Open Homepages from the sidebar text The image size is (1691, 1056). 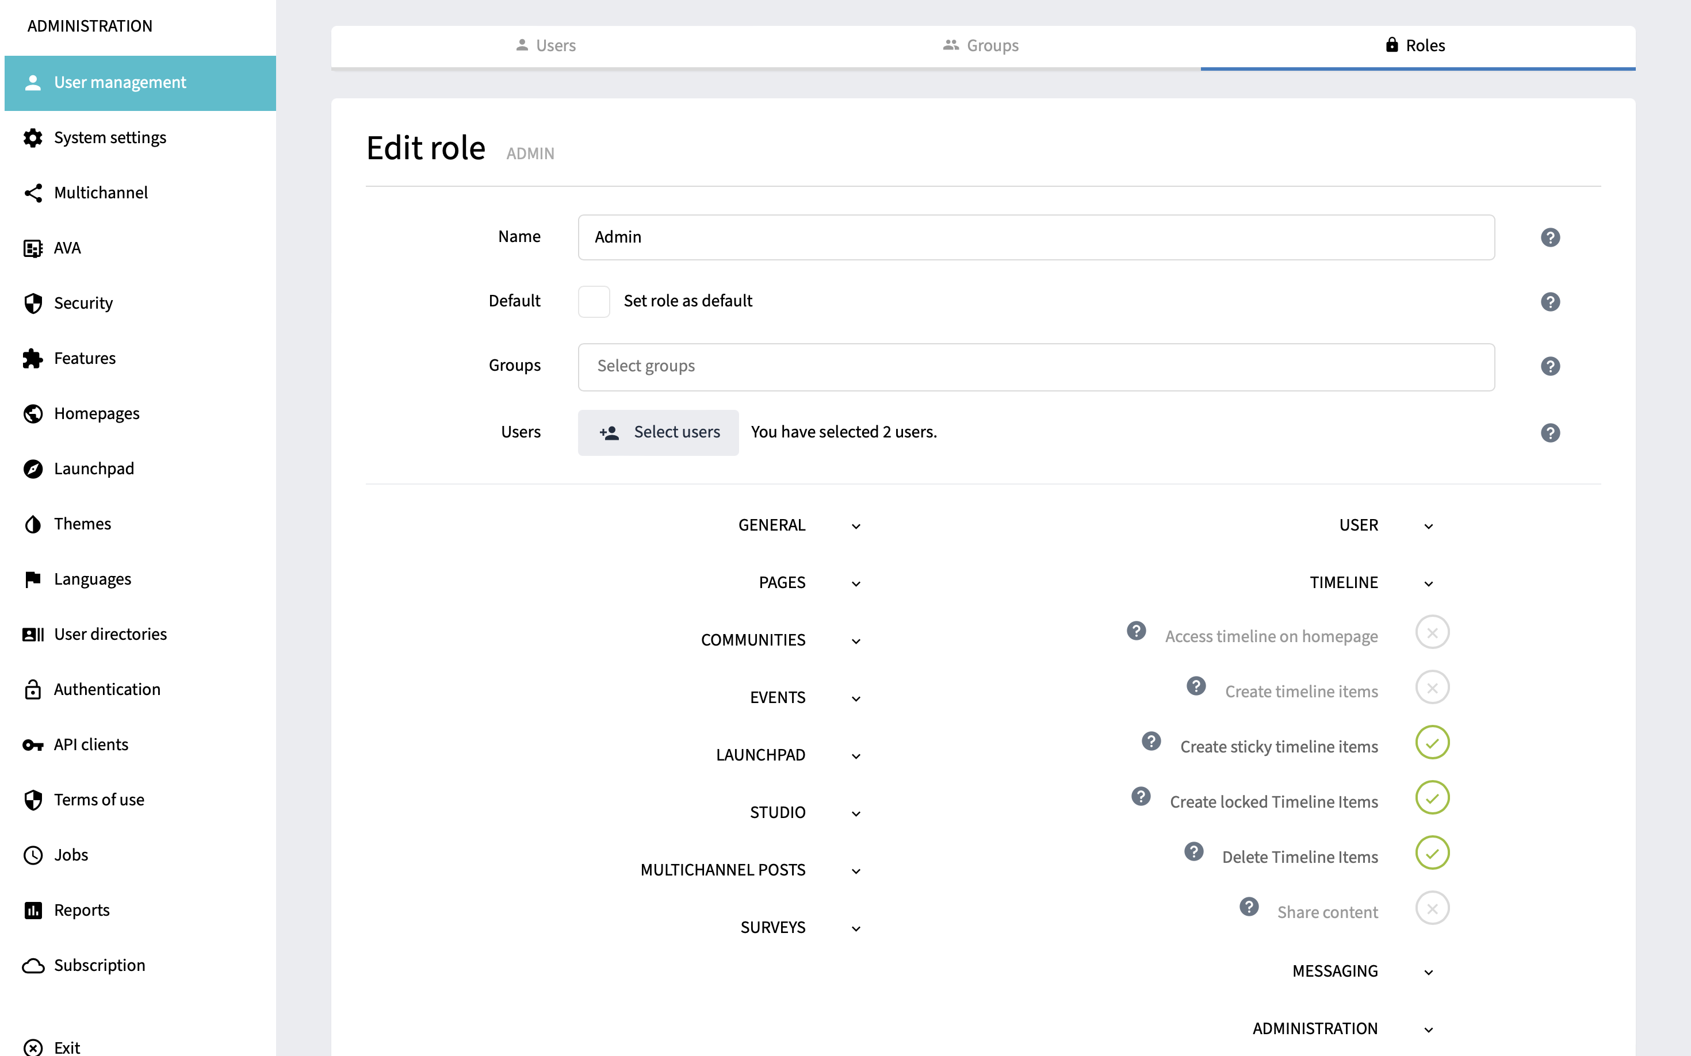(97, 413)
